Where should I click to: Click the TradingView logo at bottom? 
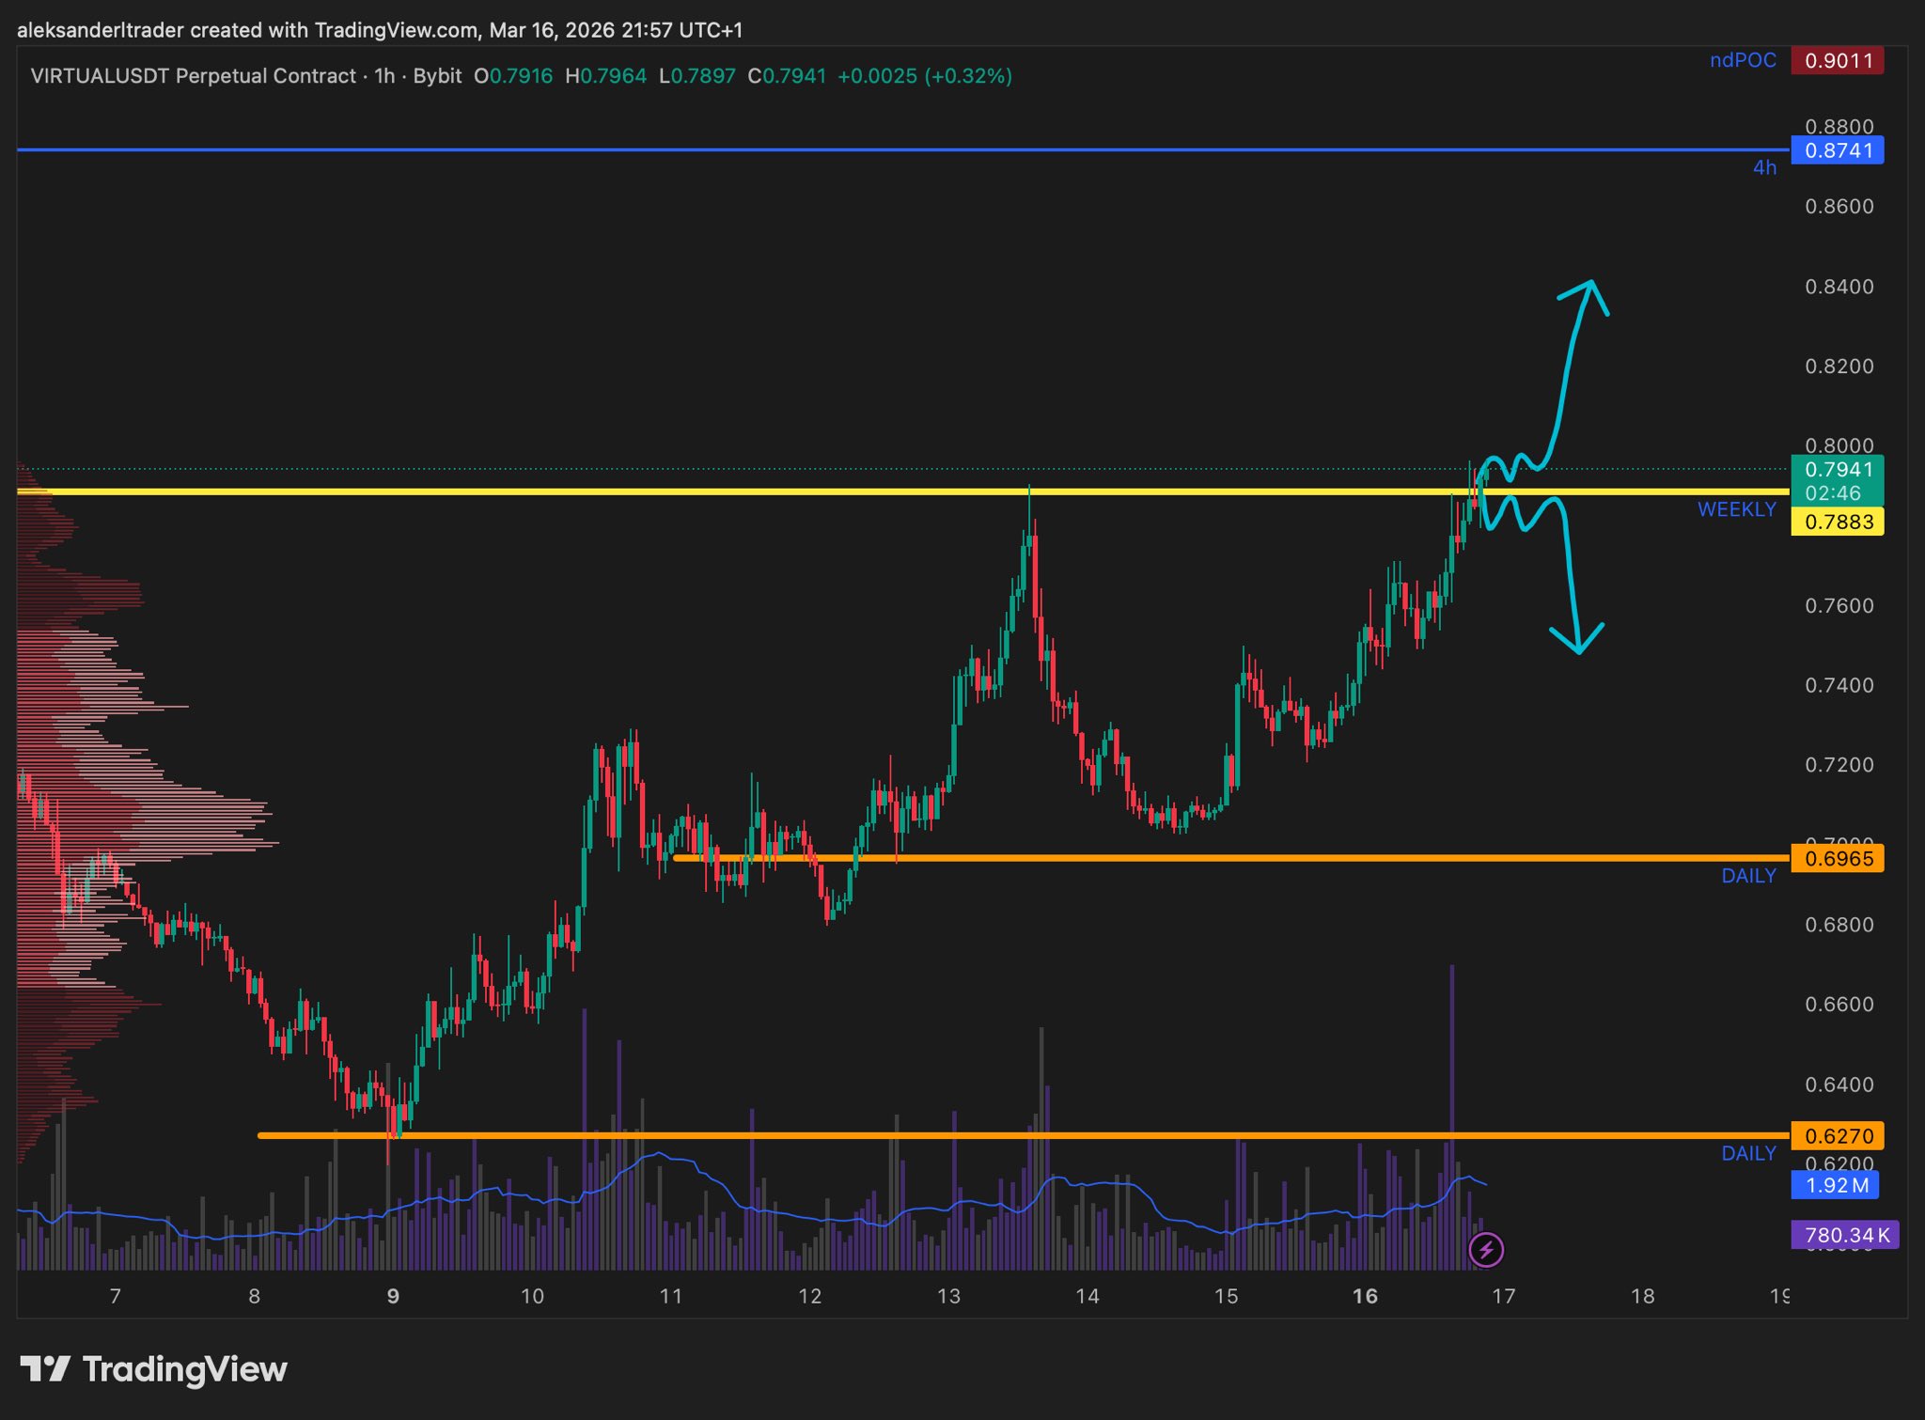153,1369
